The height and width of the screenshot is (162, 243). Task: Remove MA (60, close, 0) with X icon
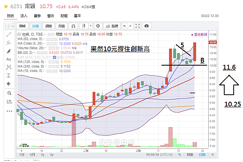coord(55,39)
